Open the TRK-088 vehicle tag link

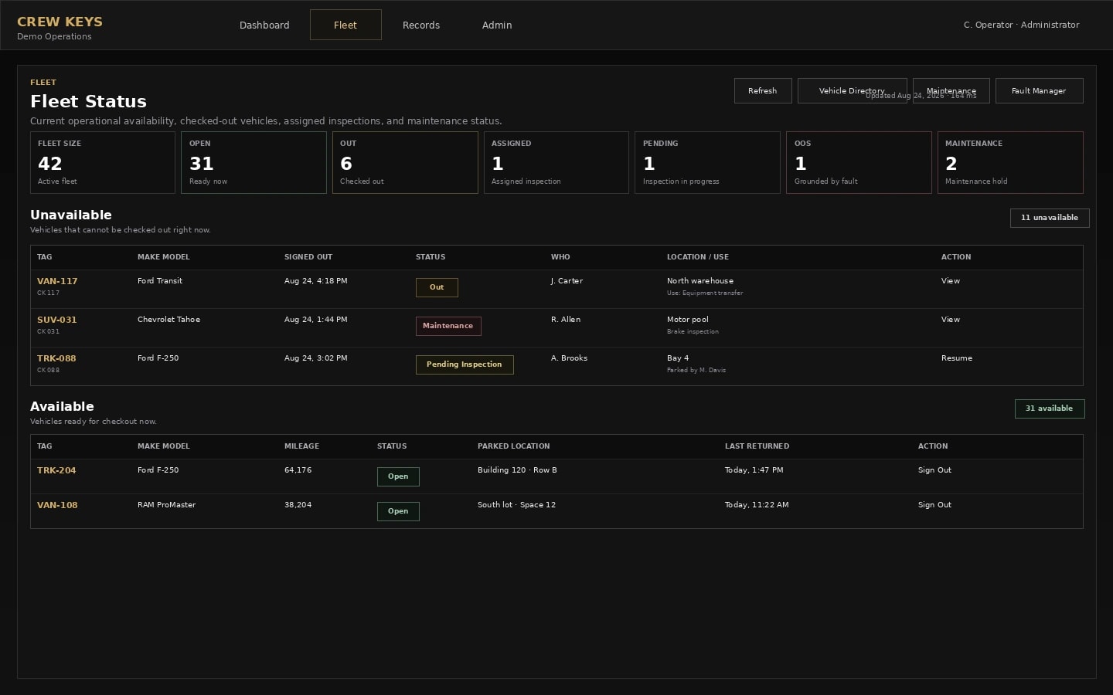click(56, 358)
